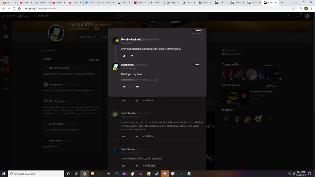The image size is (315, 177).
Task: Like BirdyMacaw's comment
Action: coord(124,165)
